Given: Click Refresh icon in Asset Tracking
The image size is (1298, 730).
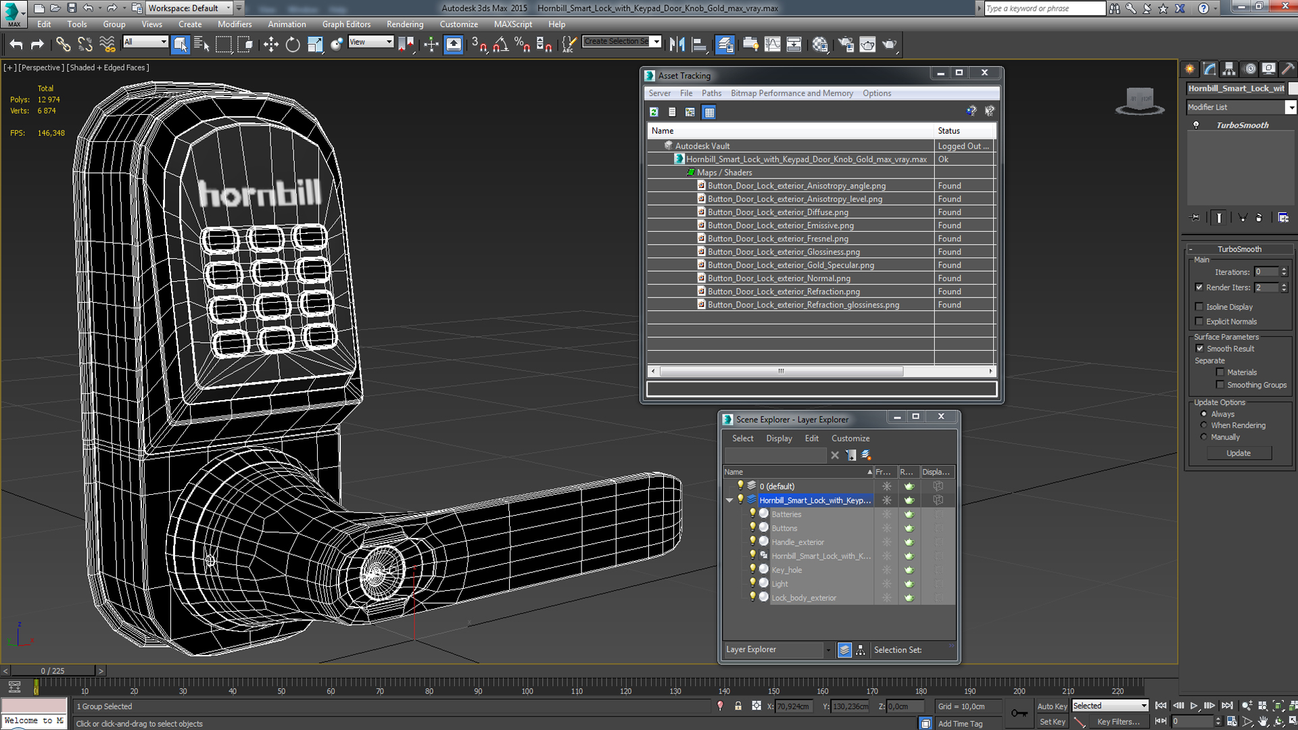Looking at the screenshot, I should click(x=654, y=112).
